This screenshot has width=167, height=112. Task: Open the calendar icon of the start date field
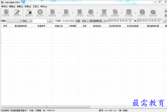tap(130, 21)
